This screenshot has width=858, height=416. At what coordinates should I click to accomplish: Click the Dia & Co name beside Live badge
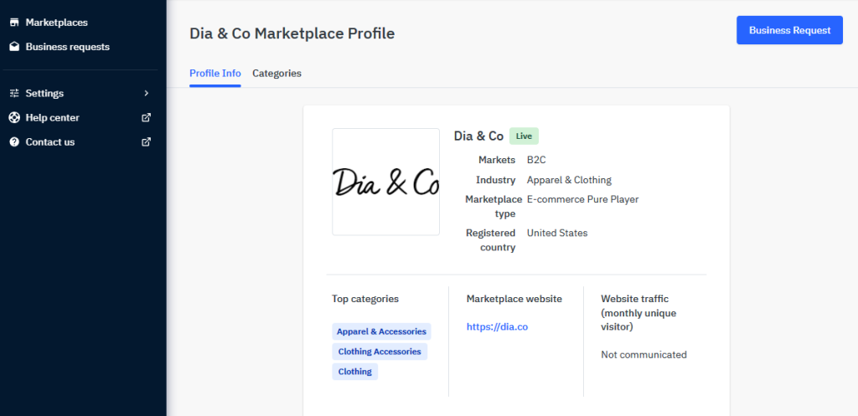pos(478,136)
